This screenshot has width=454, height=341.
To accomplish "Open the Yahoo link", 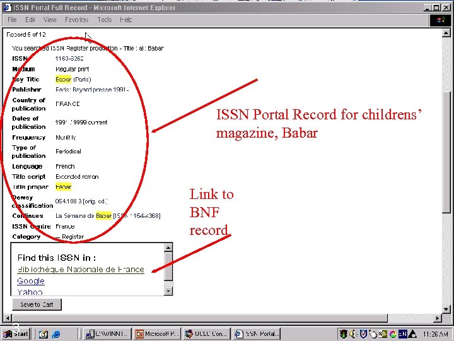I will pyautogui.click(x=30, y=292).
